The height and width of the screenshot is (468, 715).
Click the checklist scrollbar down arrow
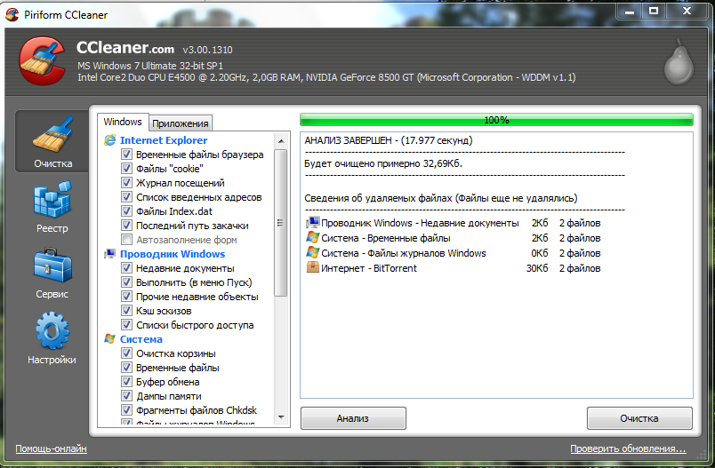point(281,417)
